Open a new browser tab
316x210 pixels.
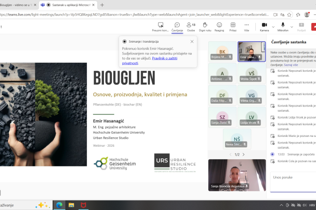click(102, 5)
